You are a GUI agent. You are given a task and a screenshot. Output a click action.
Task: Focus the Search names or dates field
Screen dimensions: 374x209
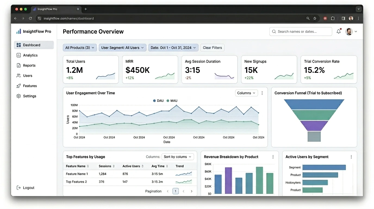tap(301, 32)
